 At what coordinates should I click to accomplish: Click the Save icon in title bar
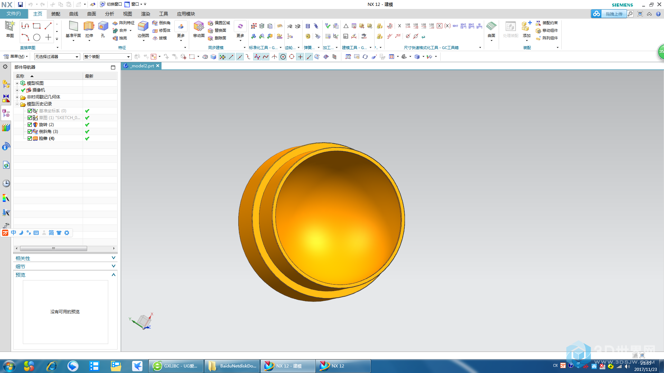click(20, 4)
